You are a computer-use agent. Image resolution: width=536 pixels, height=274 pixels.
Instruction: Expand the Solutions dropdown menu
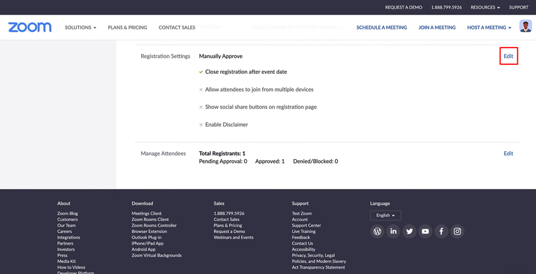pyautogui.click(x=80, y=28)
